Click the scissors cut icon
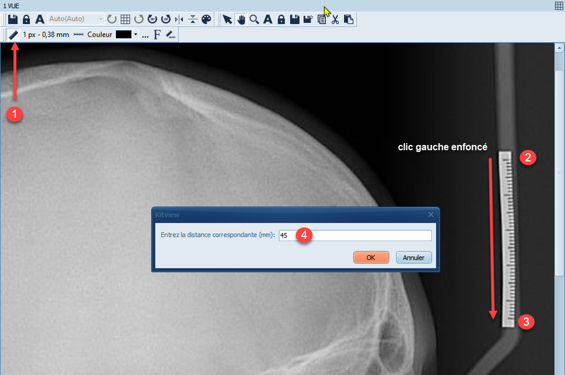Screen dimensions: 565x375 pos(335,19)
